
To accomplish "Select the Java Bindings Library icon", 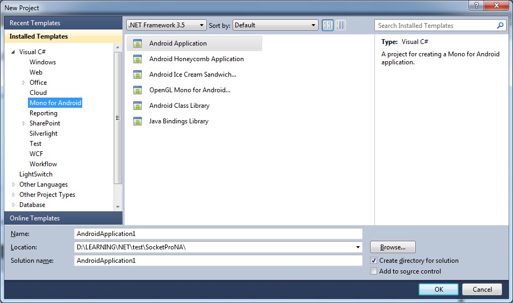I will point(138,121).
